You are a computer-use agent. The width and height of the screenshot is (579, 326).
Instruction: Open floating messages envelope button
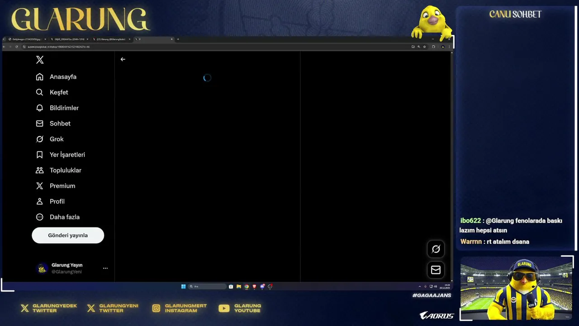pos(436,270)
